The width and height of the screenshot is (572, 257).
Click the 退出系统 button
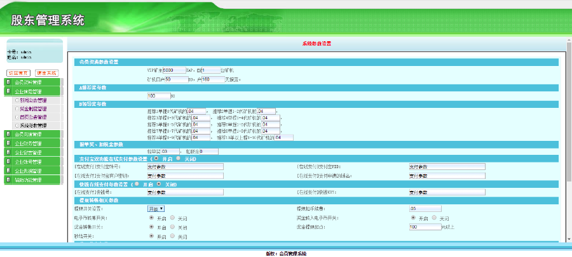[46, 73]
